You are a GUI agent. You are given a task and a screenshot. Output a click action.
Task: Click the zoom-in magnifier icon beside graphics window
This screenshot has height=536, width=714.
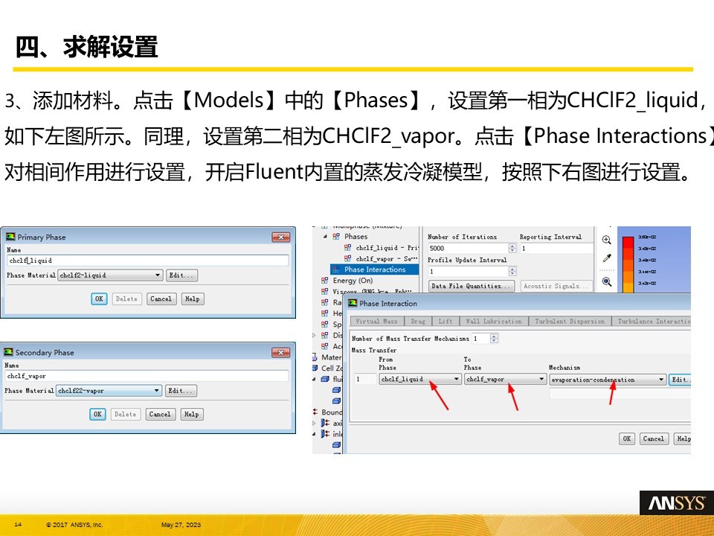(607, 240)
